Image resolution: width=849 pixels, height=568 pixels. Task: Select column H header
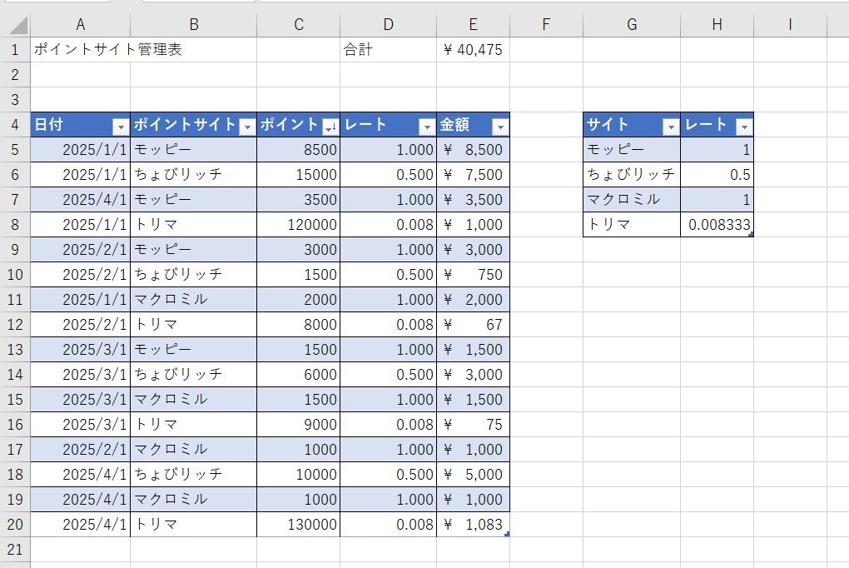coord(717,24)
